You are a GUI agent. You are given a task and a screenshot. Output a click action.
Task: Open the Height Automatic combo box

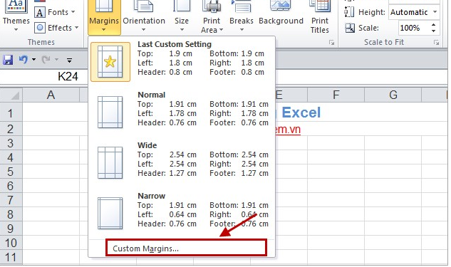point(414,12)
